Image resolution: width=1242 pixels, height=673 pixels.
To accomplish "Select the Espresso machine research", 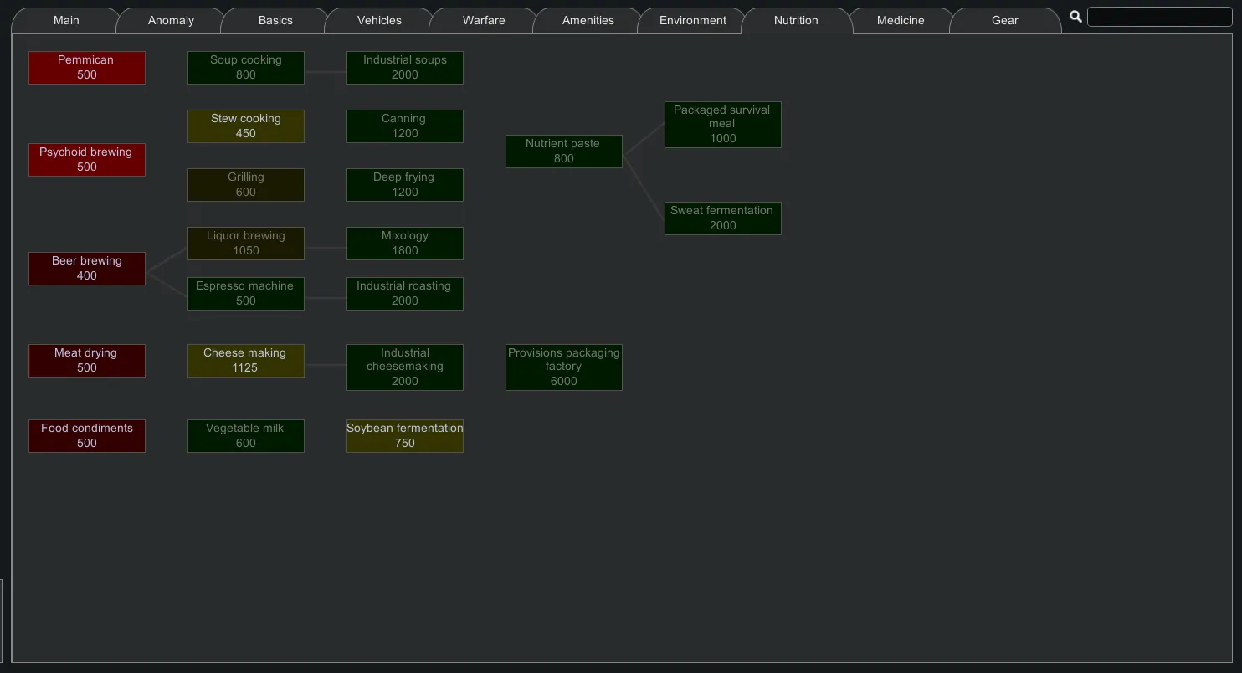I will pos(246,293).
